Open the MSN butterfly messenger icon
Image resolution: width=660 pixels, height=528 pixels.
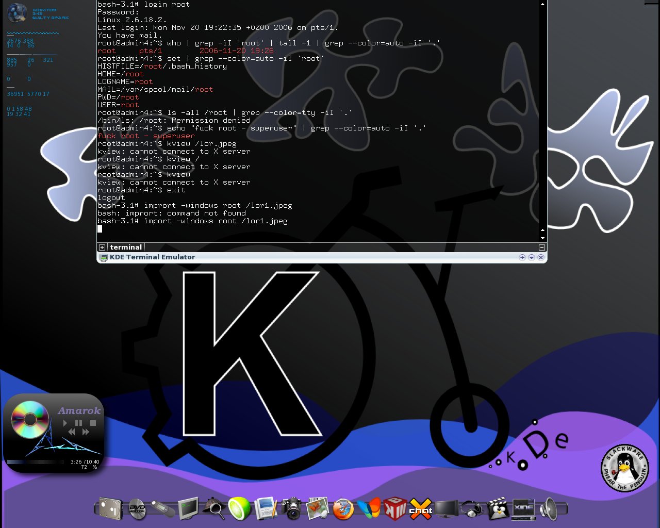(x=369, y=508)
